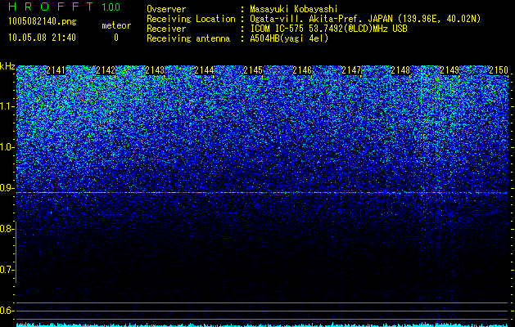Click time marker 2147
The height and width of the screenshot is (327, 515).
point(351,70)
